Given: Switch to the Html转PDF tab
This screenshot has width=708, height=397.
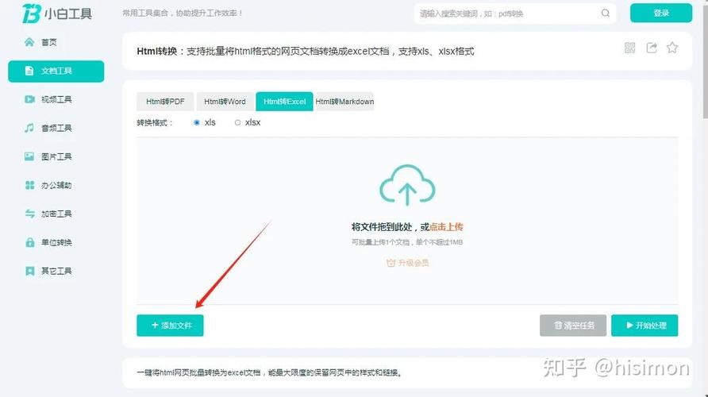Looking at the screenshot, I should coord(165,102).
